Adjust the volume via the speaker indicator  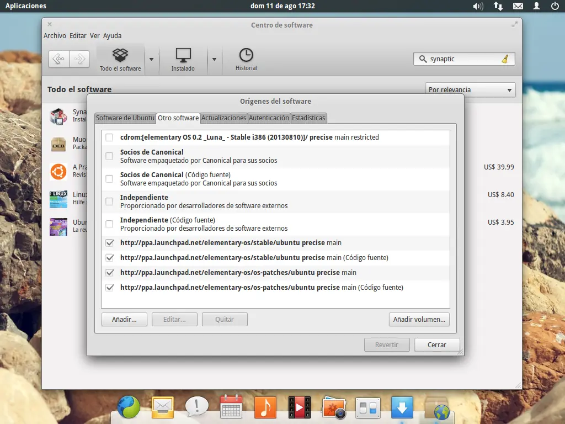point(478,6)
